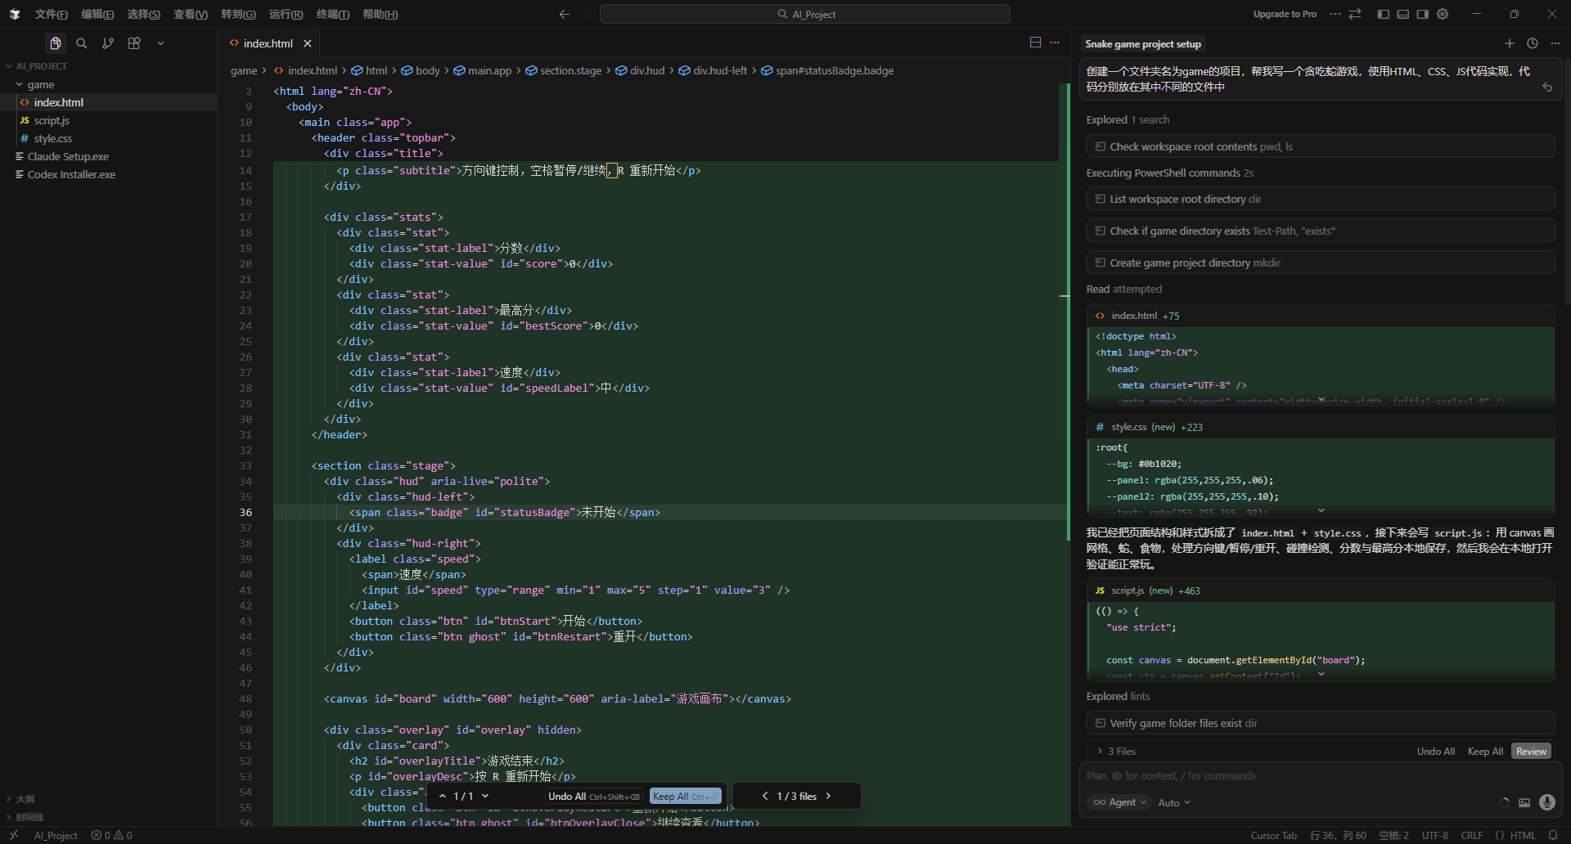
Task: Open the Source Control view icon
Action: 108,43
